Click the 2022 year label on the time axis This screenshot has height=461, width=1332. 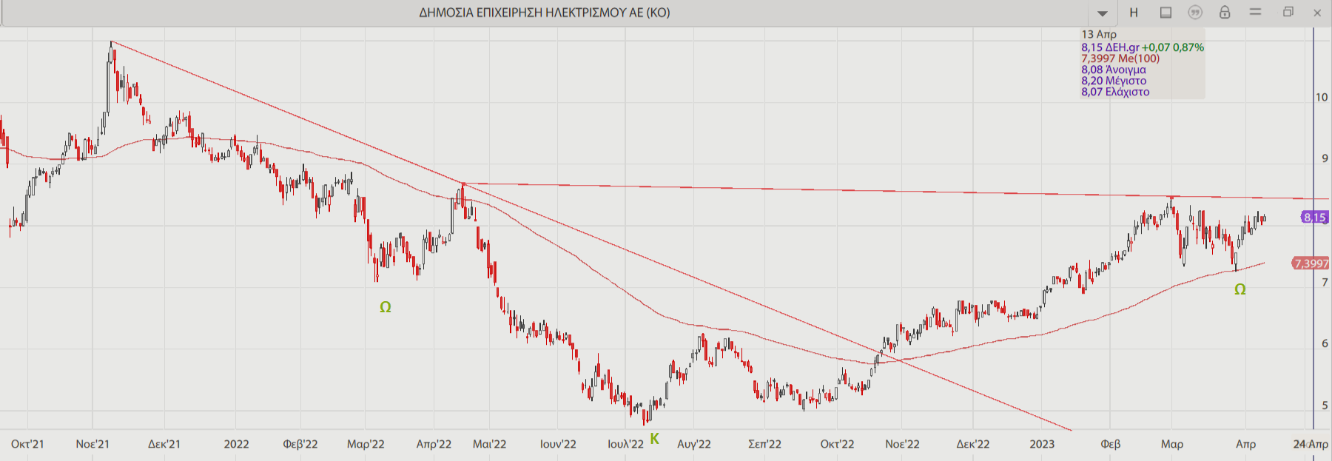point(236,444)
